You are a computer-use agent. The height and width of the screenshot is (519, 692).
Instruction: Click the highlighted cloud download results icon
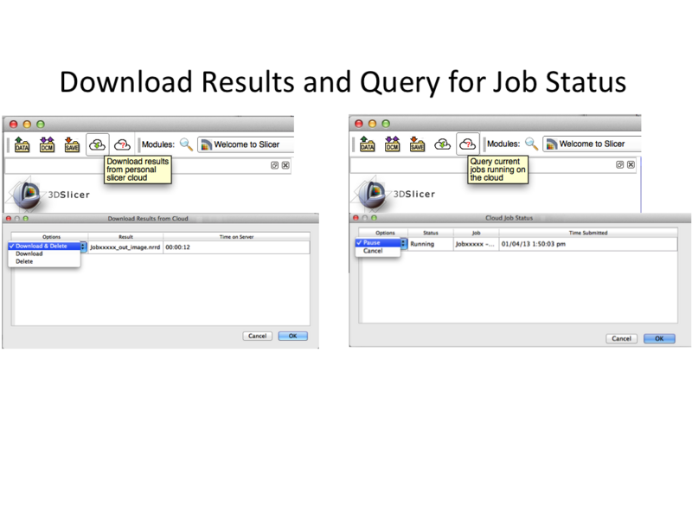pyautogui.click(x=97, y=144)
